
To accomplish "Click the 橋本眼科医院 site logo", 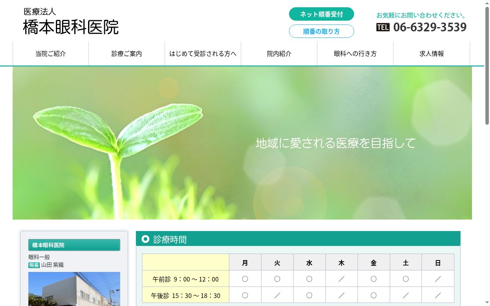I will coord(71,22).
